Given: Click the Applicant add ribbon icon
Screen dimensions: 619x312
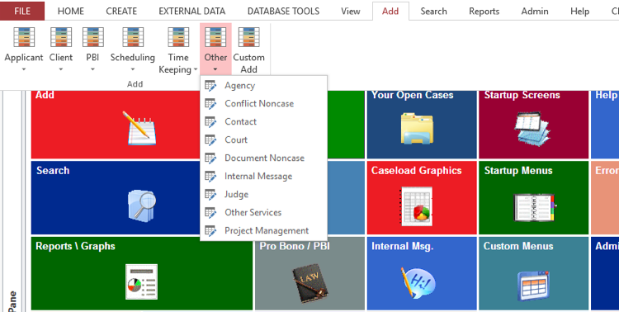Looking at the screenshot, I should (x=24, y=37).
